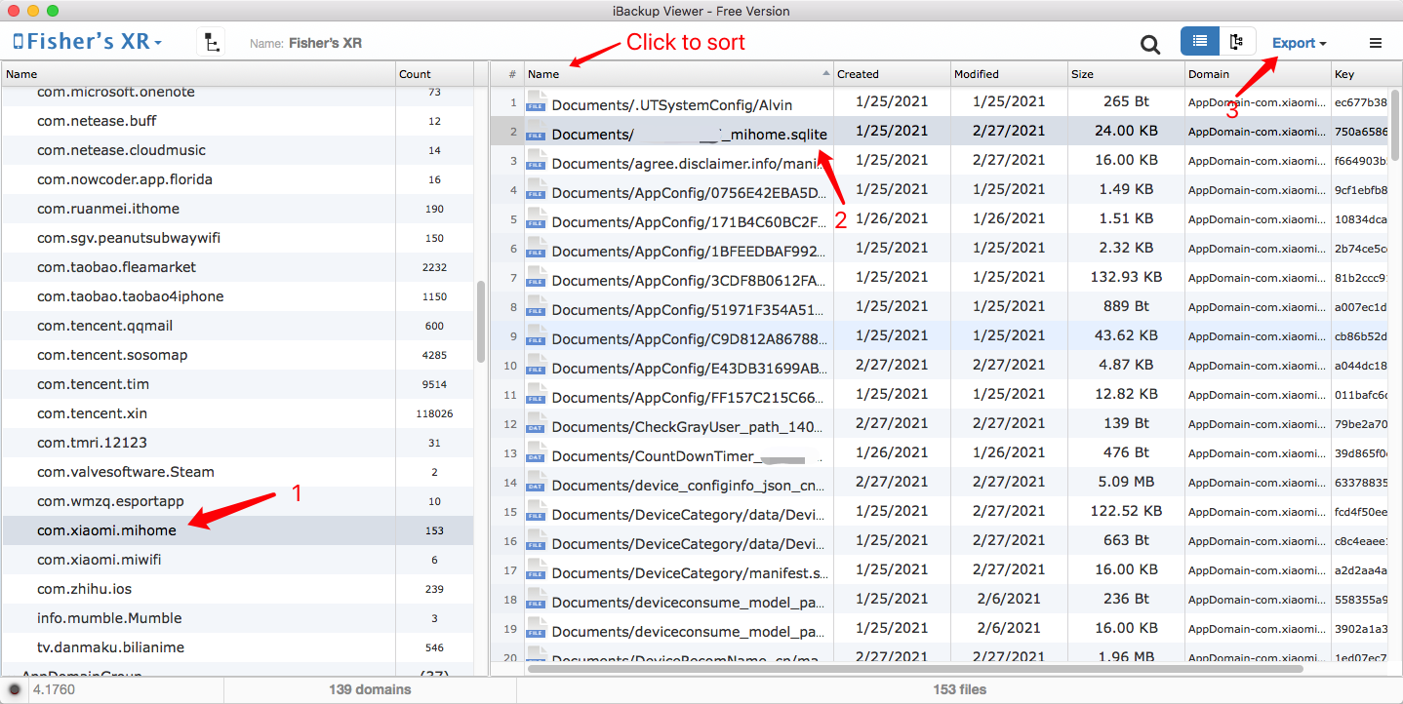Select com.tencent.tim domain
The height and width of the screenshot is (704, 1403).
[238, 384]
